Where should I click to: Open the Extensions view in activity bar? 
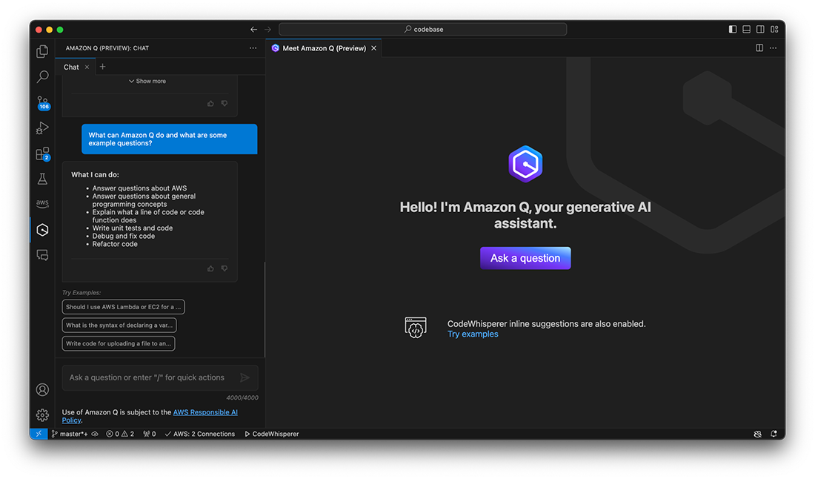pyautogui.click(x=43, y=154)
